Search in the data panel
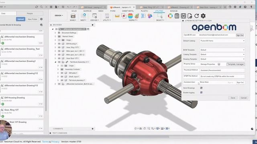Screen dimensions: 257x144 41,7
